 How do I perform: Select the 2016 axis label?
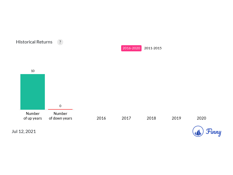click(x=101, y=118)
